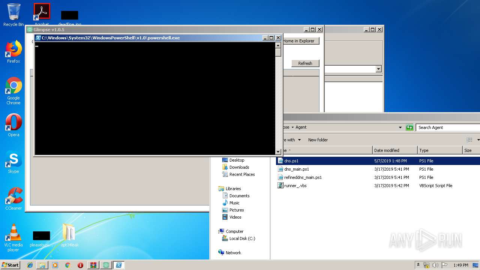This screenshot has width=480, height=270.
Task: Click the PowerShell window title bar icon
Action: point(38,38)
